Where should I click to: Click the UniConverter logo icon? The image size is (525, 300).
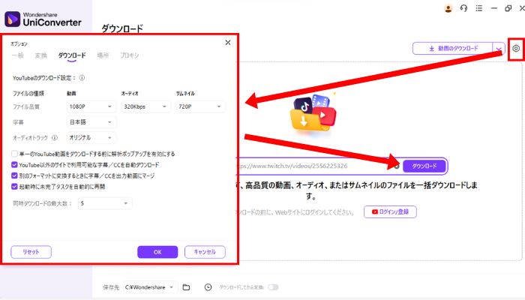pos(13,19)
